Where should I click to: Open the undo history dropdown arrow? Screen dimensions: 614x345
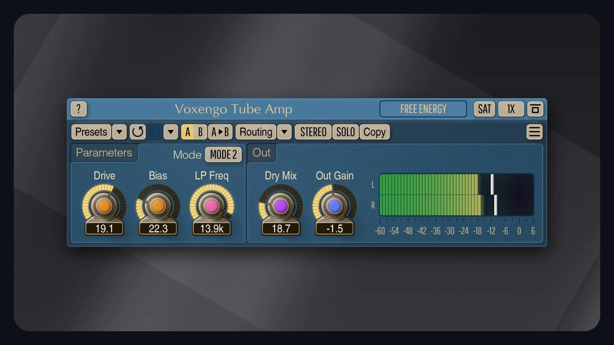[171, 132]
